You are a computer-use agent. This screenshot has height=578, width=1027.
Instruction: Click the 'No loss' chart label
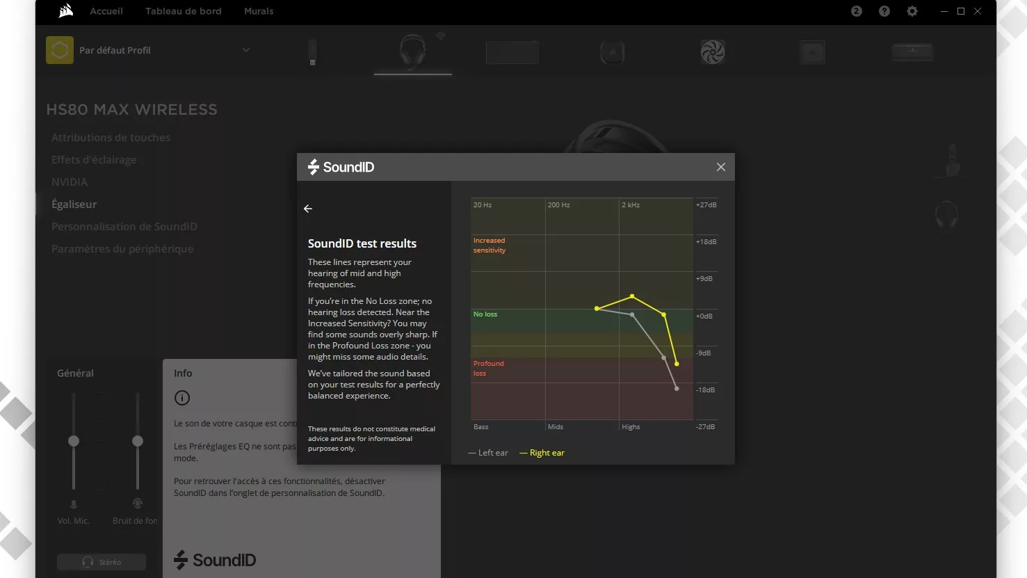485,314
